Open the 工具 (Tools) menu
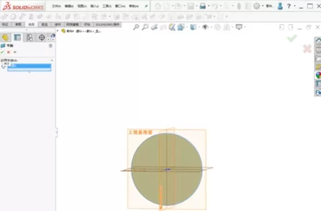This screenshot has height=211, width=321. 107,6
